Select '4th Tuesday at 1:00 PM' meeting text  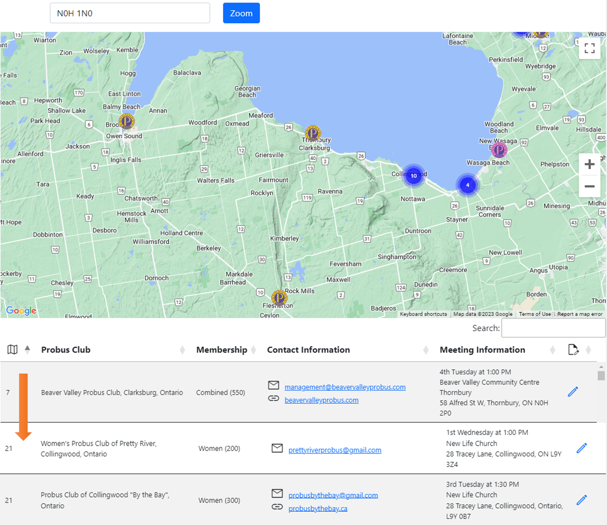click(475, 372)
